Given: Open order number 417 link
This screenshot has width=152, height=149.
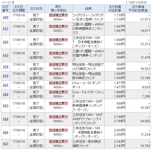Looking at the screenshot, I should [6, 29].
